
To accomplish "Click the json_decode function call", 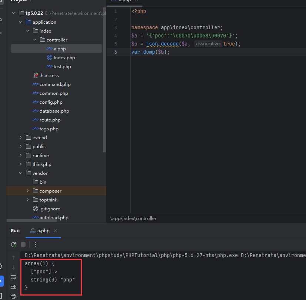I will coord(162,44).
